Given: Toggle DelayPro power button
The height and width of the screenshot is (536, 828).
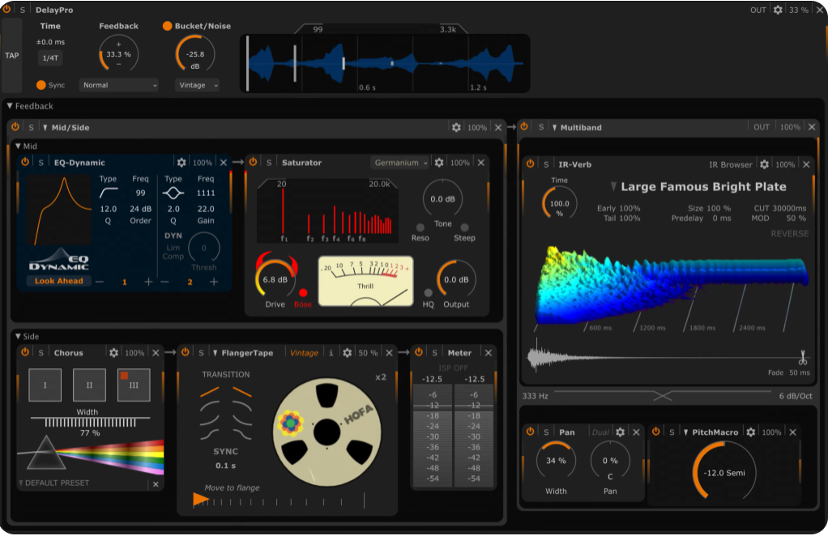Looking at the screenshot, I should (x=6, y=10).
